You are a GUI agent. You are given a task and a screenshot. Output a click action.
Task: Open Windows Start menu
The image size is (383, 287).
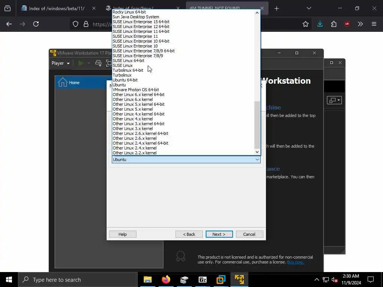tap(9, 280)
